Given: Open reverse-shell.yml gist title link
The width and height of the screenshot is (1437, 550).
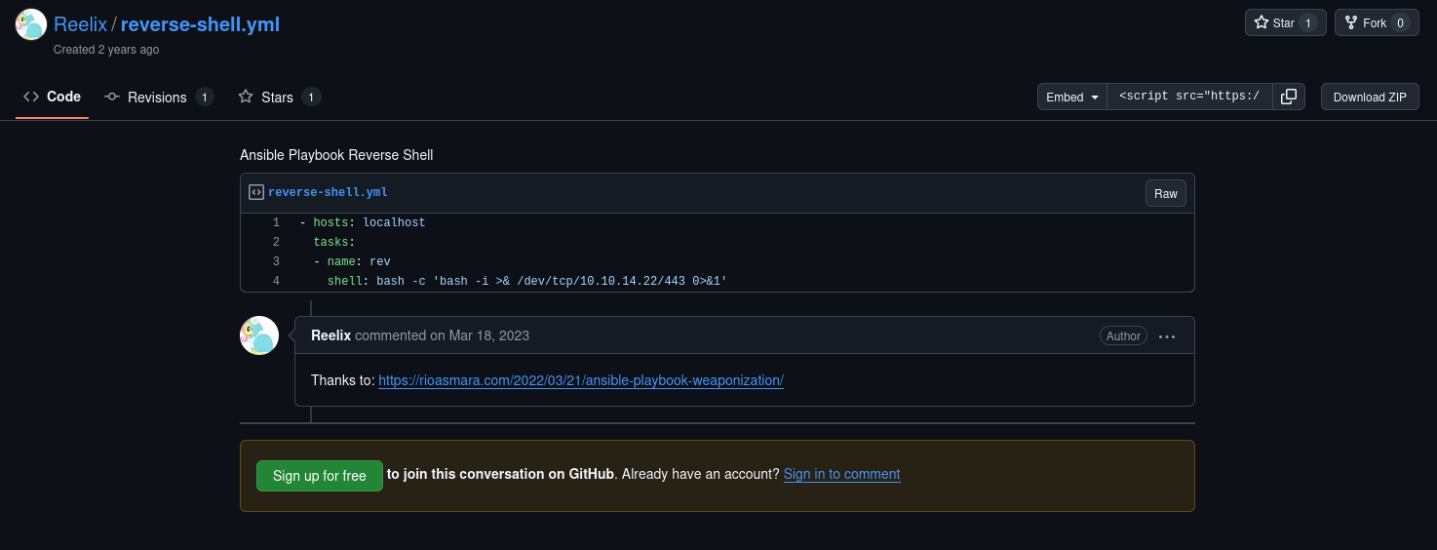Looking at the screenshot, I should pos(200,24).
